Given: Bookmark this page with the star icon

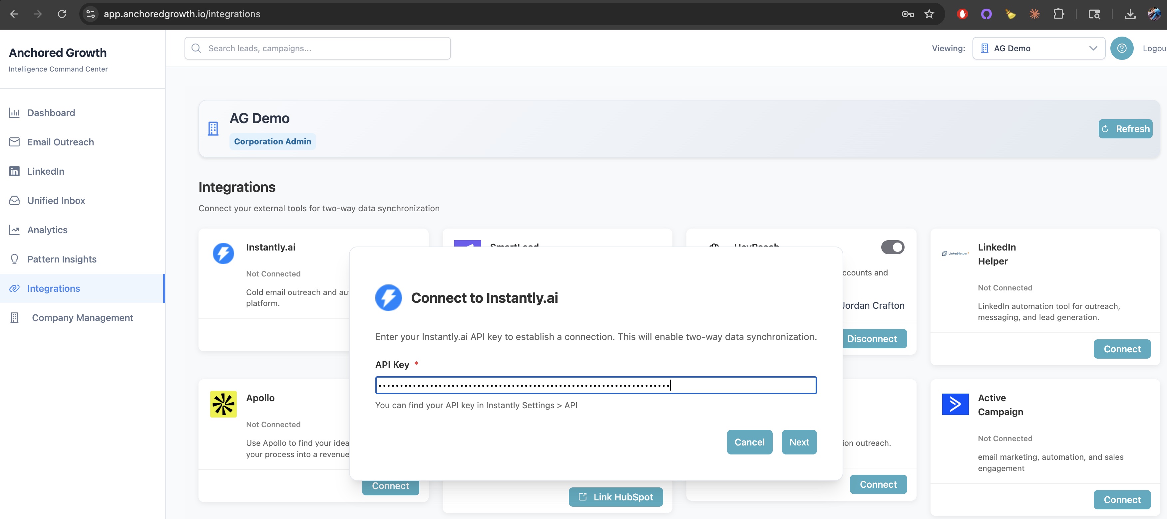Looking at the screenshot, I should coord(929,14).
